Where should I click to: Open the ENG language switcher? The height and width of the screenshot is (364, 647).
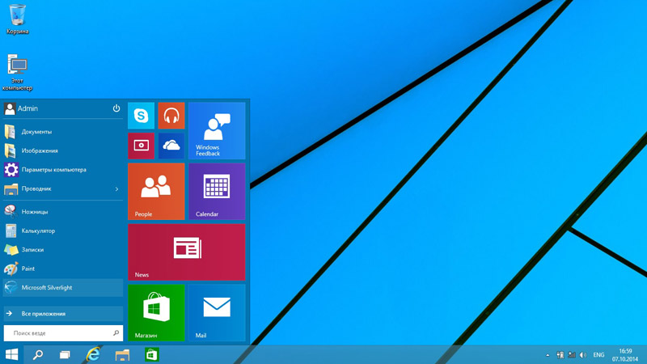(598, 355)
